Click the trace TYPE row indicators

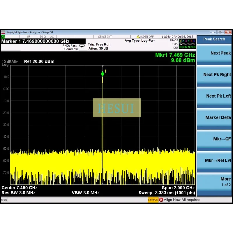coord(187,44)
